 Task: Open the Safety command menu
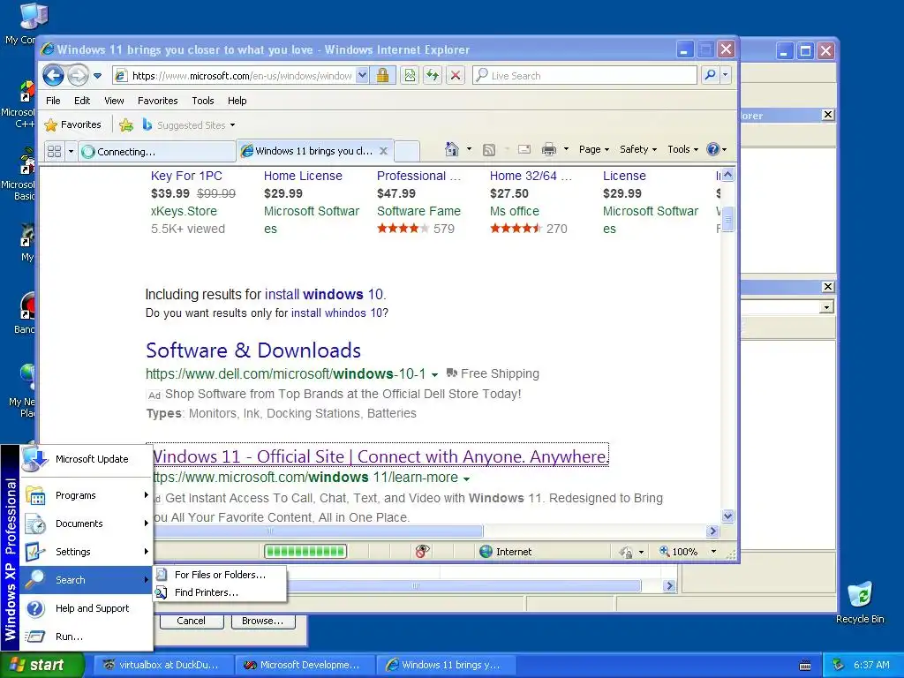(637, 149)
